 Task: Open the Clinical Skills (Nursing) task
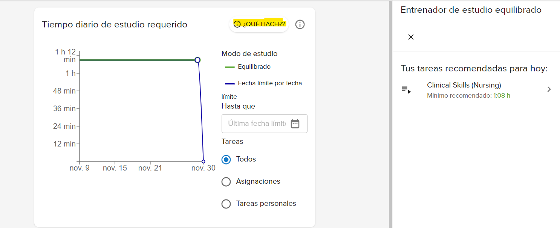tap(464, 85)
